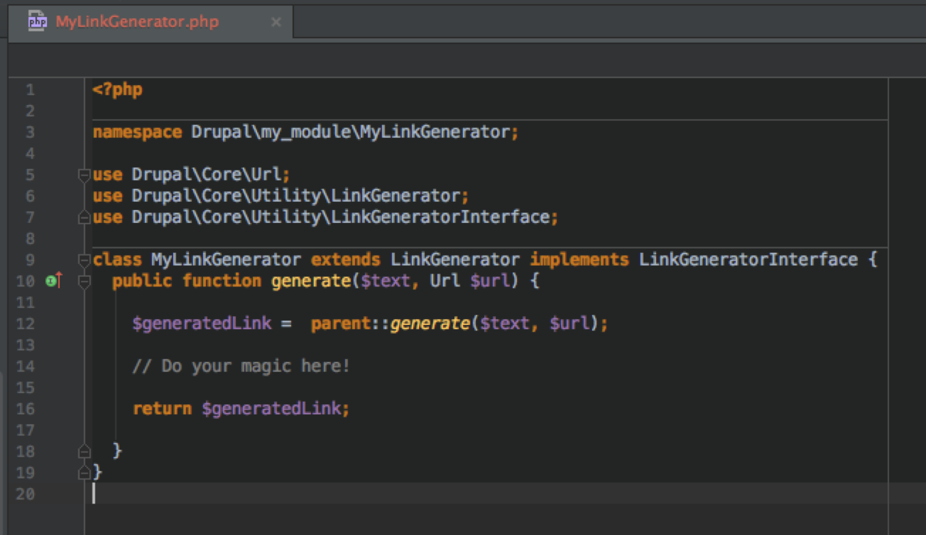
Task: Click the overriding method gutter icon at line 10
Action: pos(54,280)
